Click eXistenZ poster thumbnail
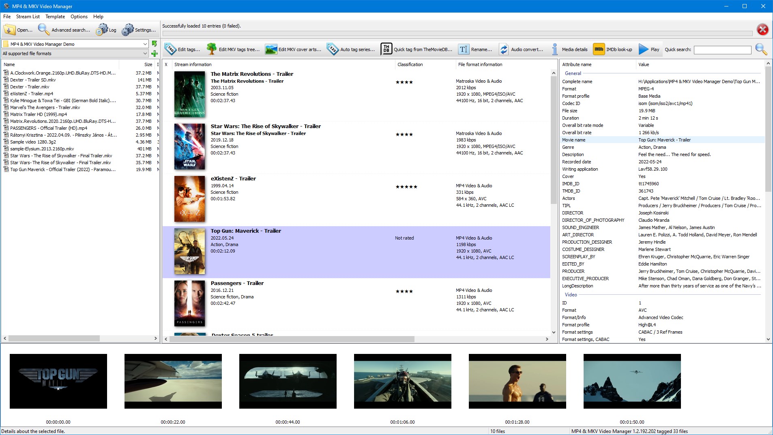Image resolution: width=773 pixels, height=435 pixels. pyautogui.click(x=189, y=199)
